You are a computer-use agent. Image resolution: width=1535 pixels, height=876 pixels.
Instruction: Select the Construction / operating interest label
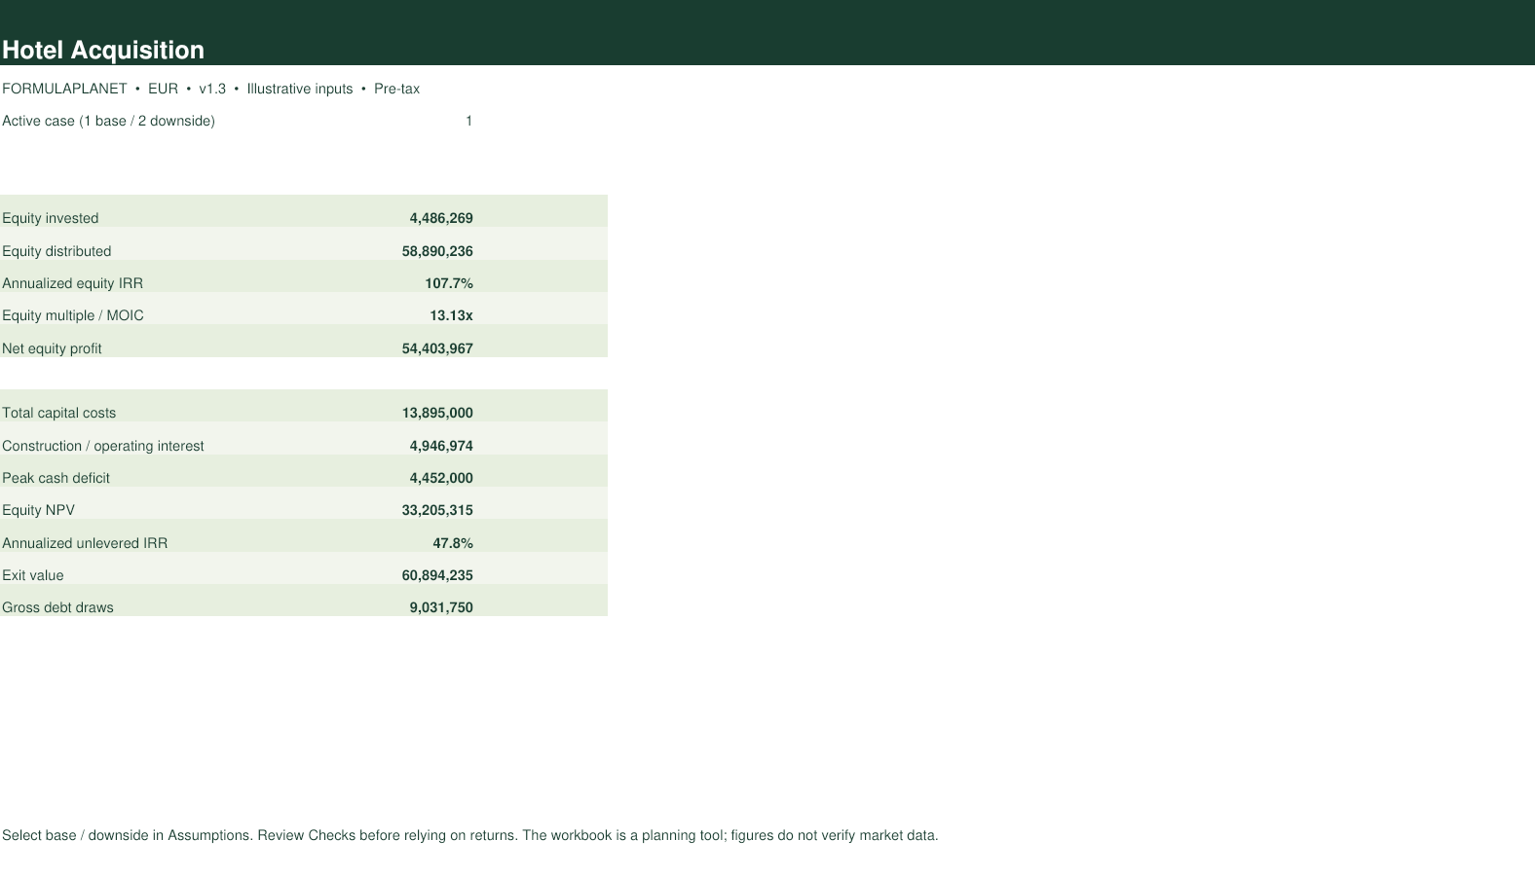pos(102,446)
